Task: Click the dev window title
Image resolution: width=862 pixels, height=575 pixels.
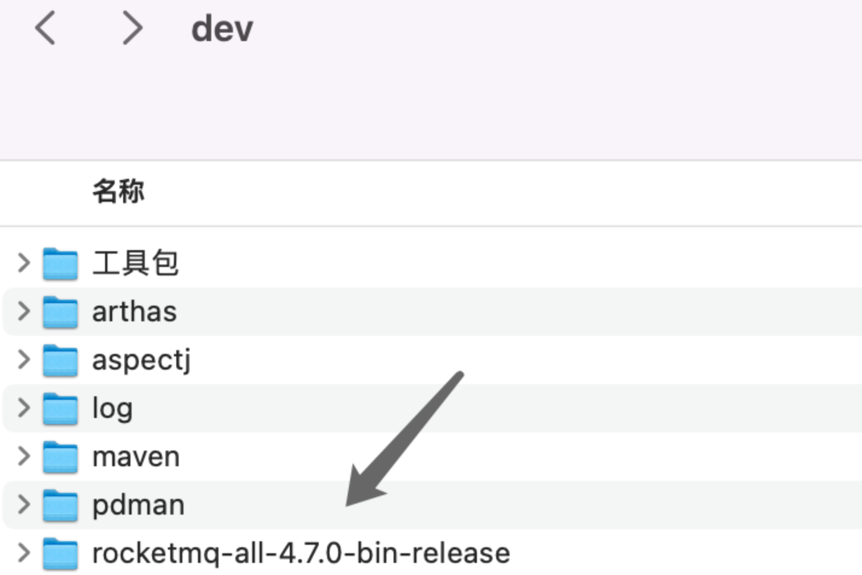Action: tap(222, 29)
